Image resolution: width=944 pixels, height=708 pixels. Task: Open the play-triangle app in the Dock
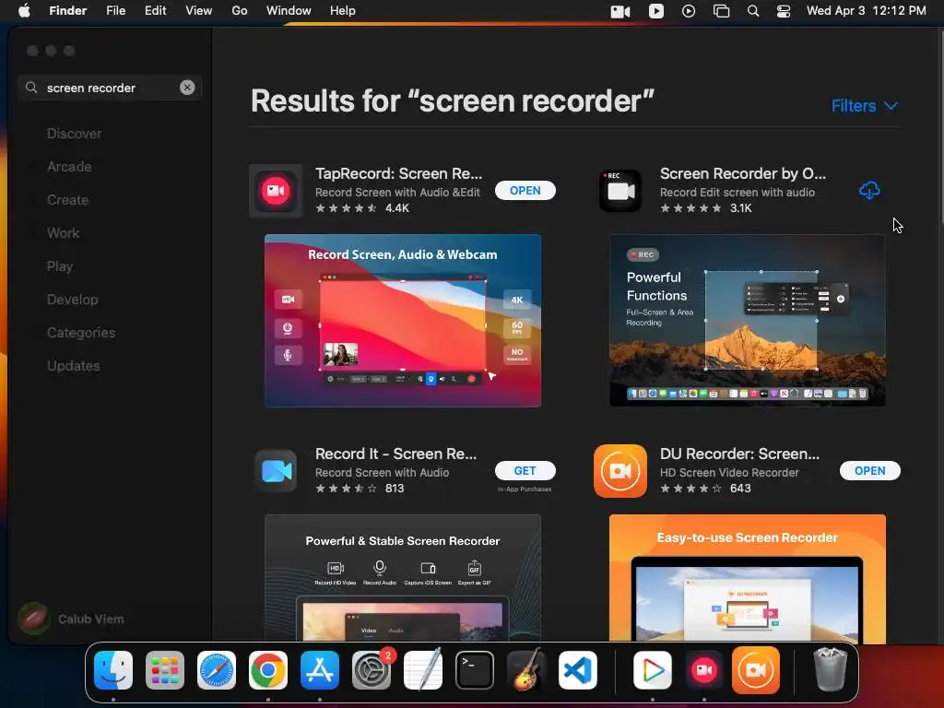point(653,670)
